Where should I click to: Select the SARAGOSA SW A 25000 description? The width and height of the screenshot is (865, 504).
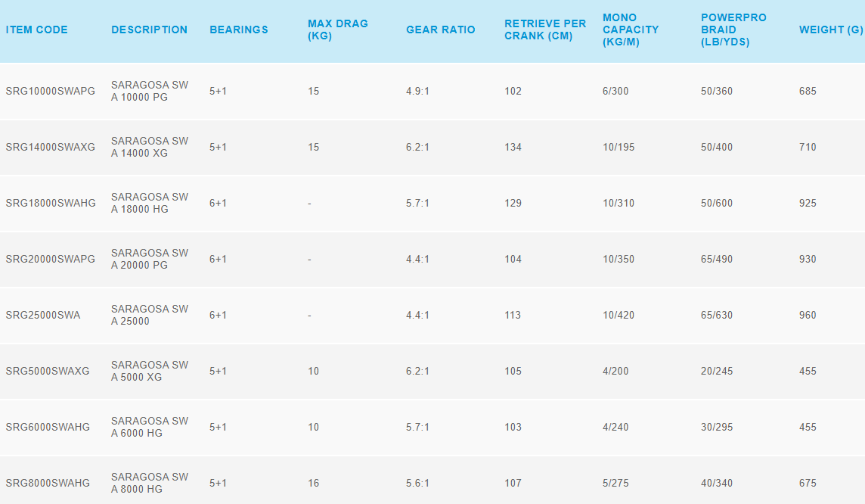pyautogui.click(x=150, y=316)
